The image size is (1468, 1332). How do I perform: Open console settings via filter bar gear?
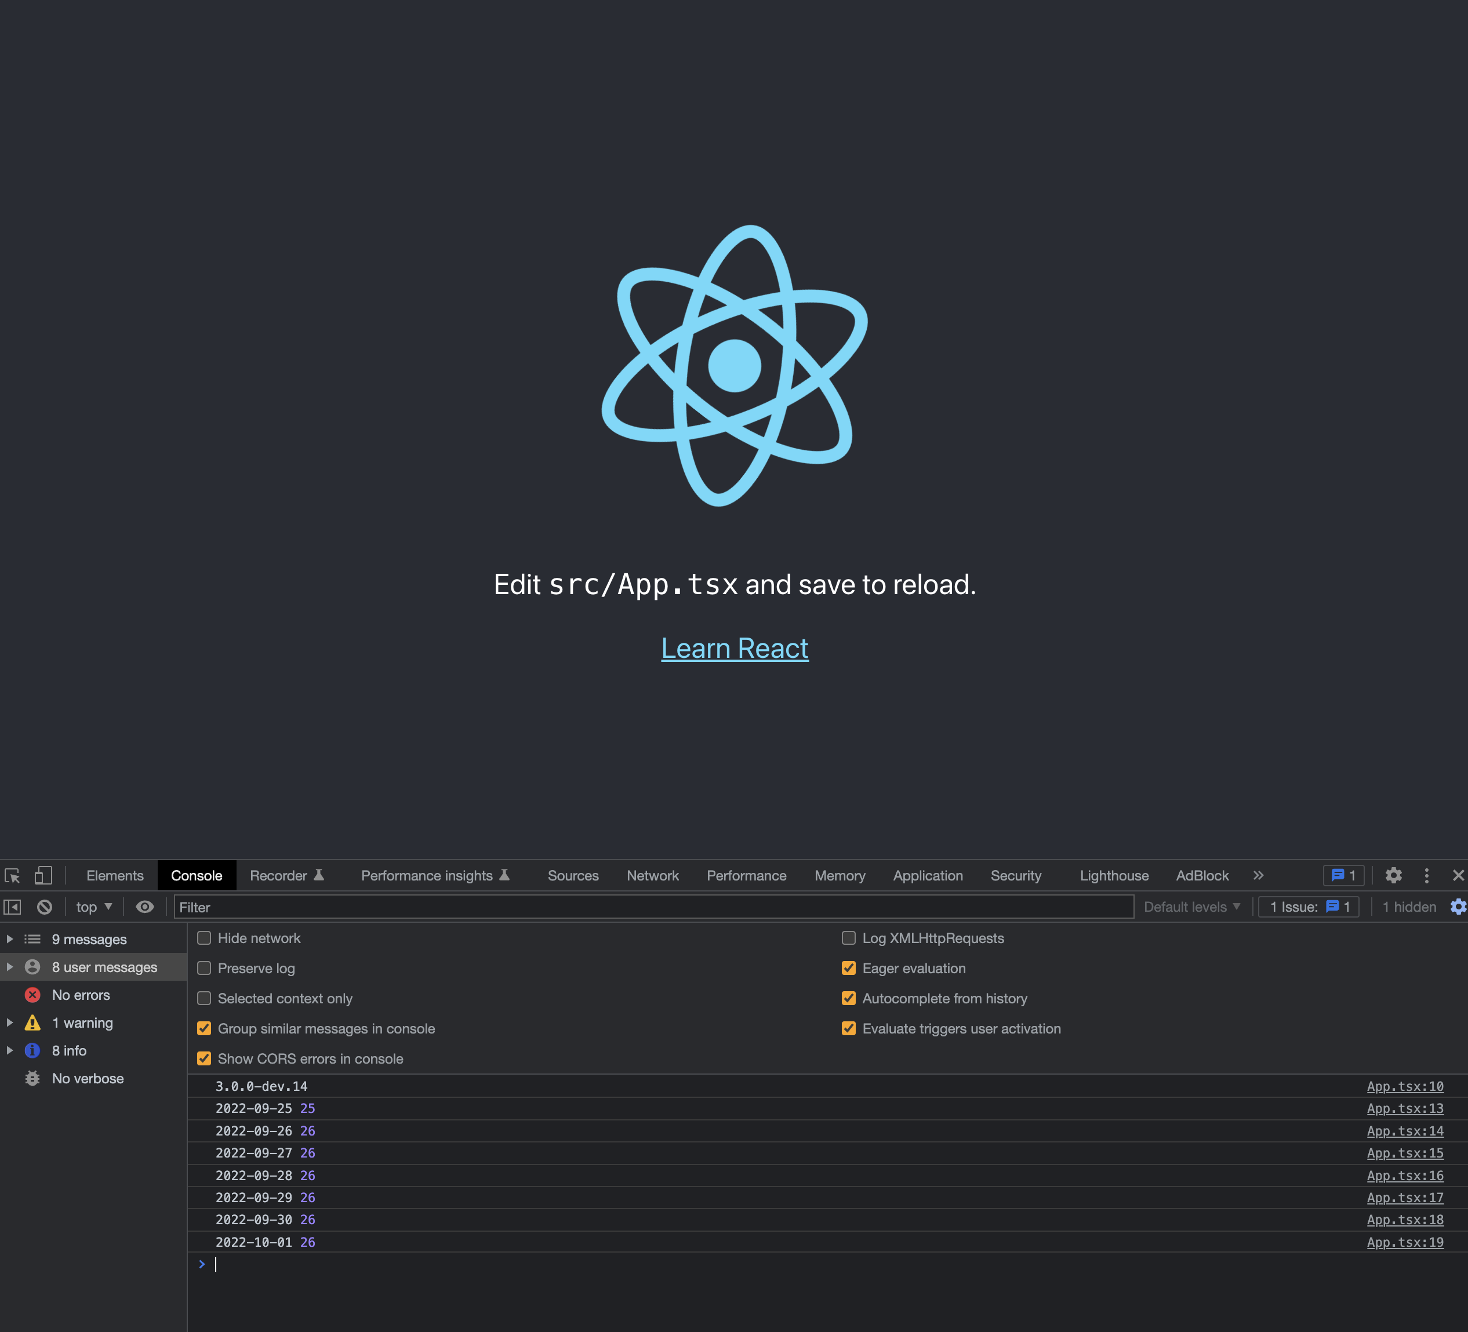(1458, 907)
